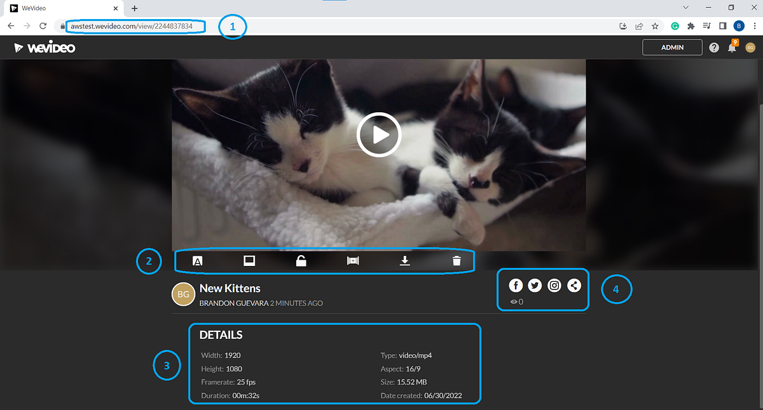Share the video to Instagram

(x=554, y=285)
